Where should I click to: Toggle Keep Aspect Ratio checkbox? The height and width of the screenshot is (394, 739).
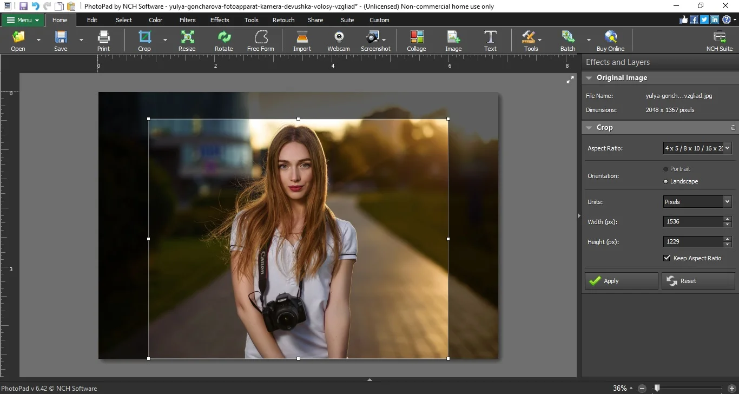667,258
